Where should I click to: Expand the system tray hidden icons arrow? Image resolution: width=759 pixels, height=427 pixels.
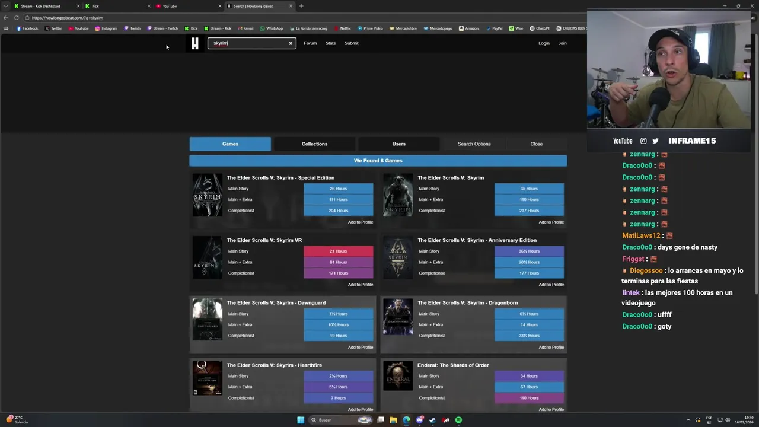(688, 420)
